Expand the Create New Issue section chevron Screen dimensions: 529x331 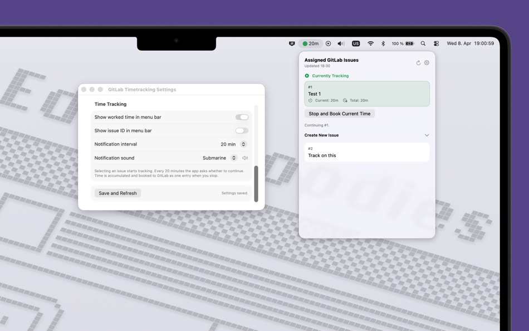pyautogui.click(x=427, y=135)
